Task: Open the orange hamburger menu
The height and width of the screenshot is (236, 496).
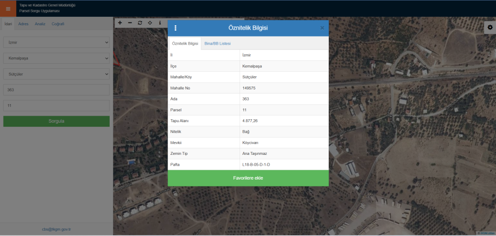Action: point(7,8)
